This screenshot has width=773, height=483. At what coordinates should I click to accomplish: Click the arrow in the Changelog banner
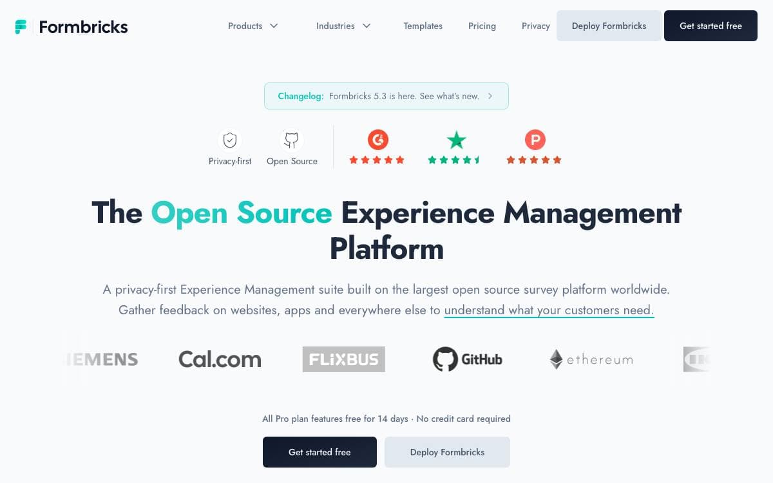490,96
